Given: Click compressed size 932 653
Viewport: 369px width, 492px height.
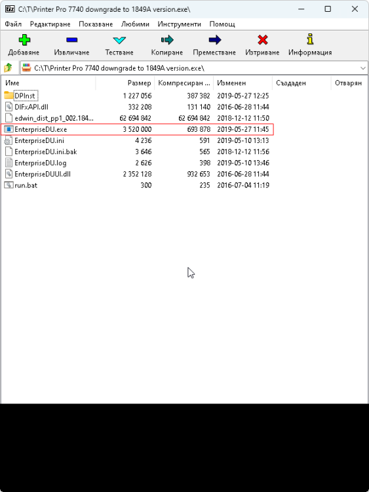Looking at the screenshot, I should tap(199, 174).
